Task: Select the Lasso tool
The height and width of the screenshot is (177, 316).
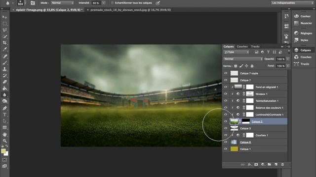Action: coord(4,30)
